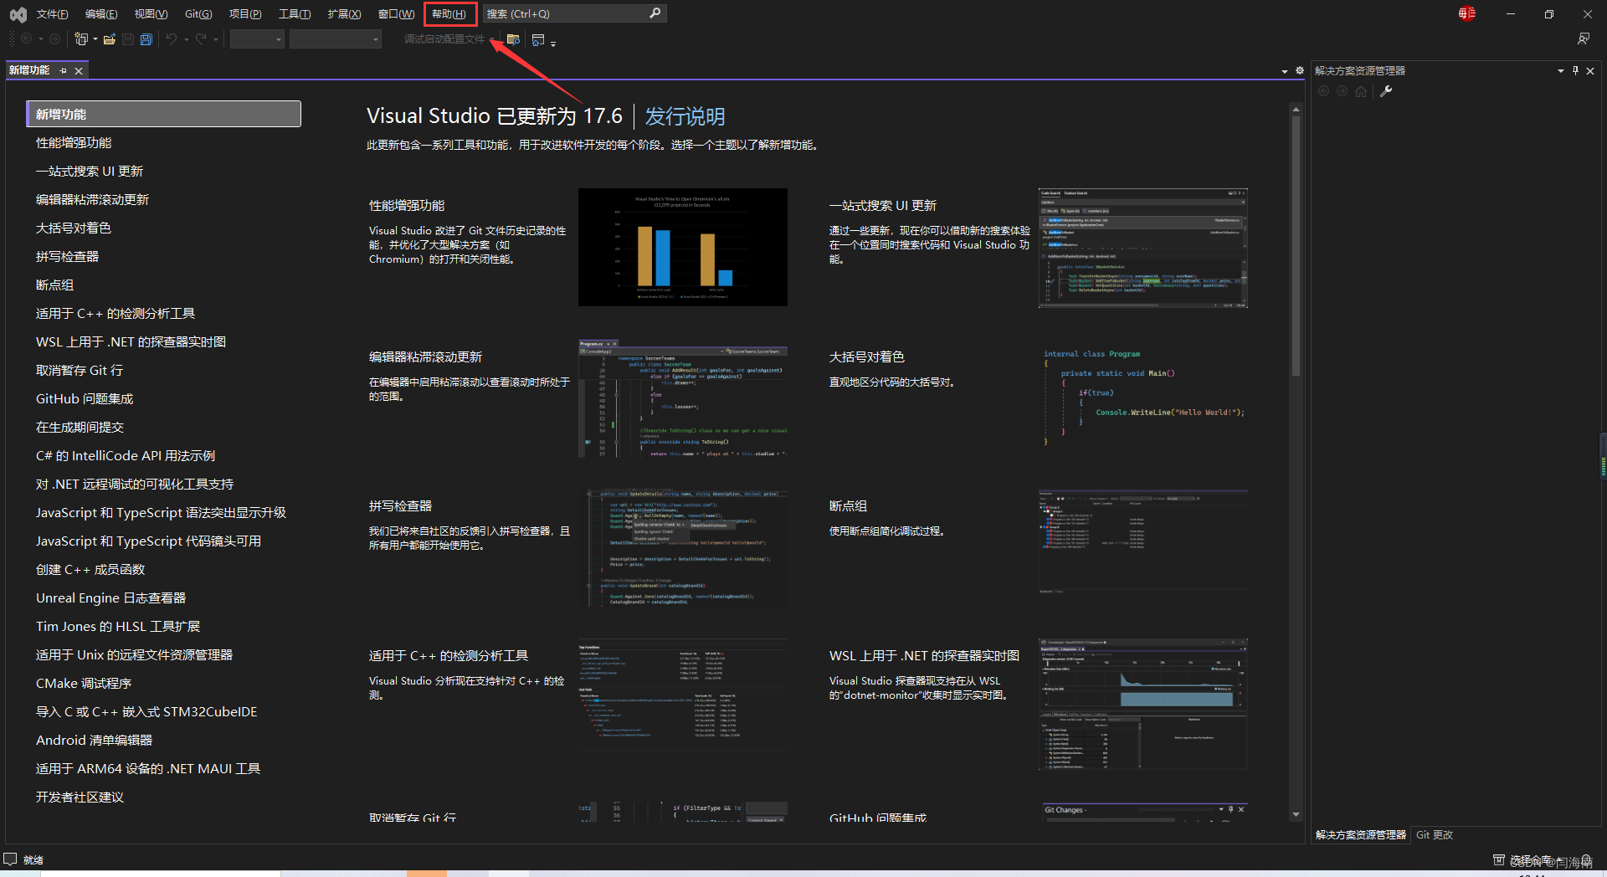This screenshot has height=877, width=1607.
Task: Open the toolbar overflow options arrow
Action: (x=553, y=43)
